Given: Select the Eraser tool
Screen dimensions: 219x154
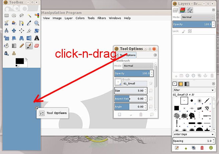Looking at the screenshot, I should (x=37, y=46).
